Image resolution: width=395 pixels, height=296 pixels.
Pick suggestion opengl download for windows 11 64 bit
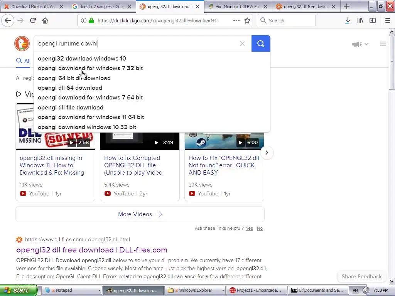(x=152, y=117)
